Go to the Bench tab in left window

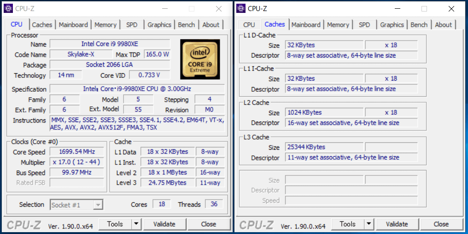(186, 25)
